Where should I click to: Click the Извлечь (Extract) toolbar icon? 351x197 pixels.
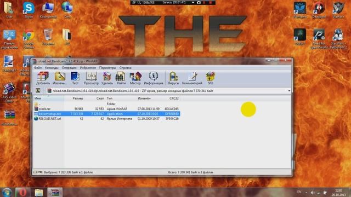(60, 78)
